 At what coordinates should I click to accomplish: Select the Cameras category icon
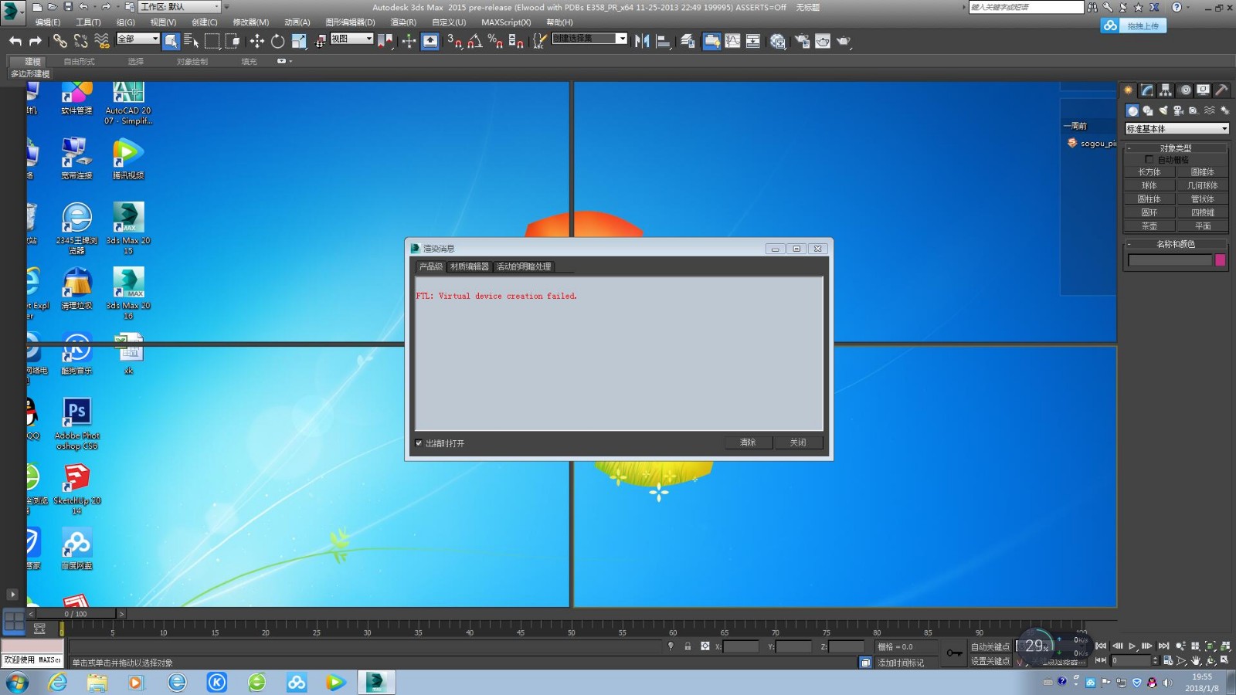1179,110
